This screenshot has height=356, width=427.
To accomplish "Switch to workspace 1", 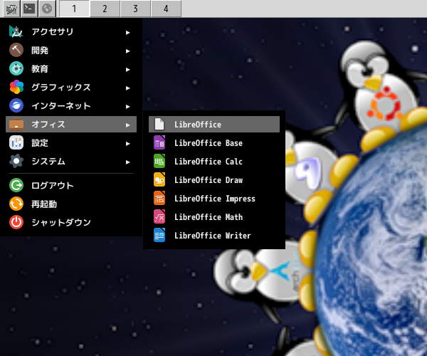I will pos(74,9).
